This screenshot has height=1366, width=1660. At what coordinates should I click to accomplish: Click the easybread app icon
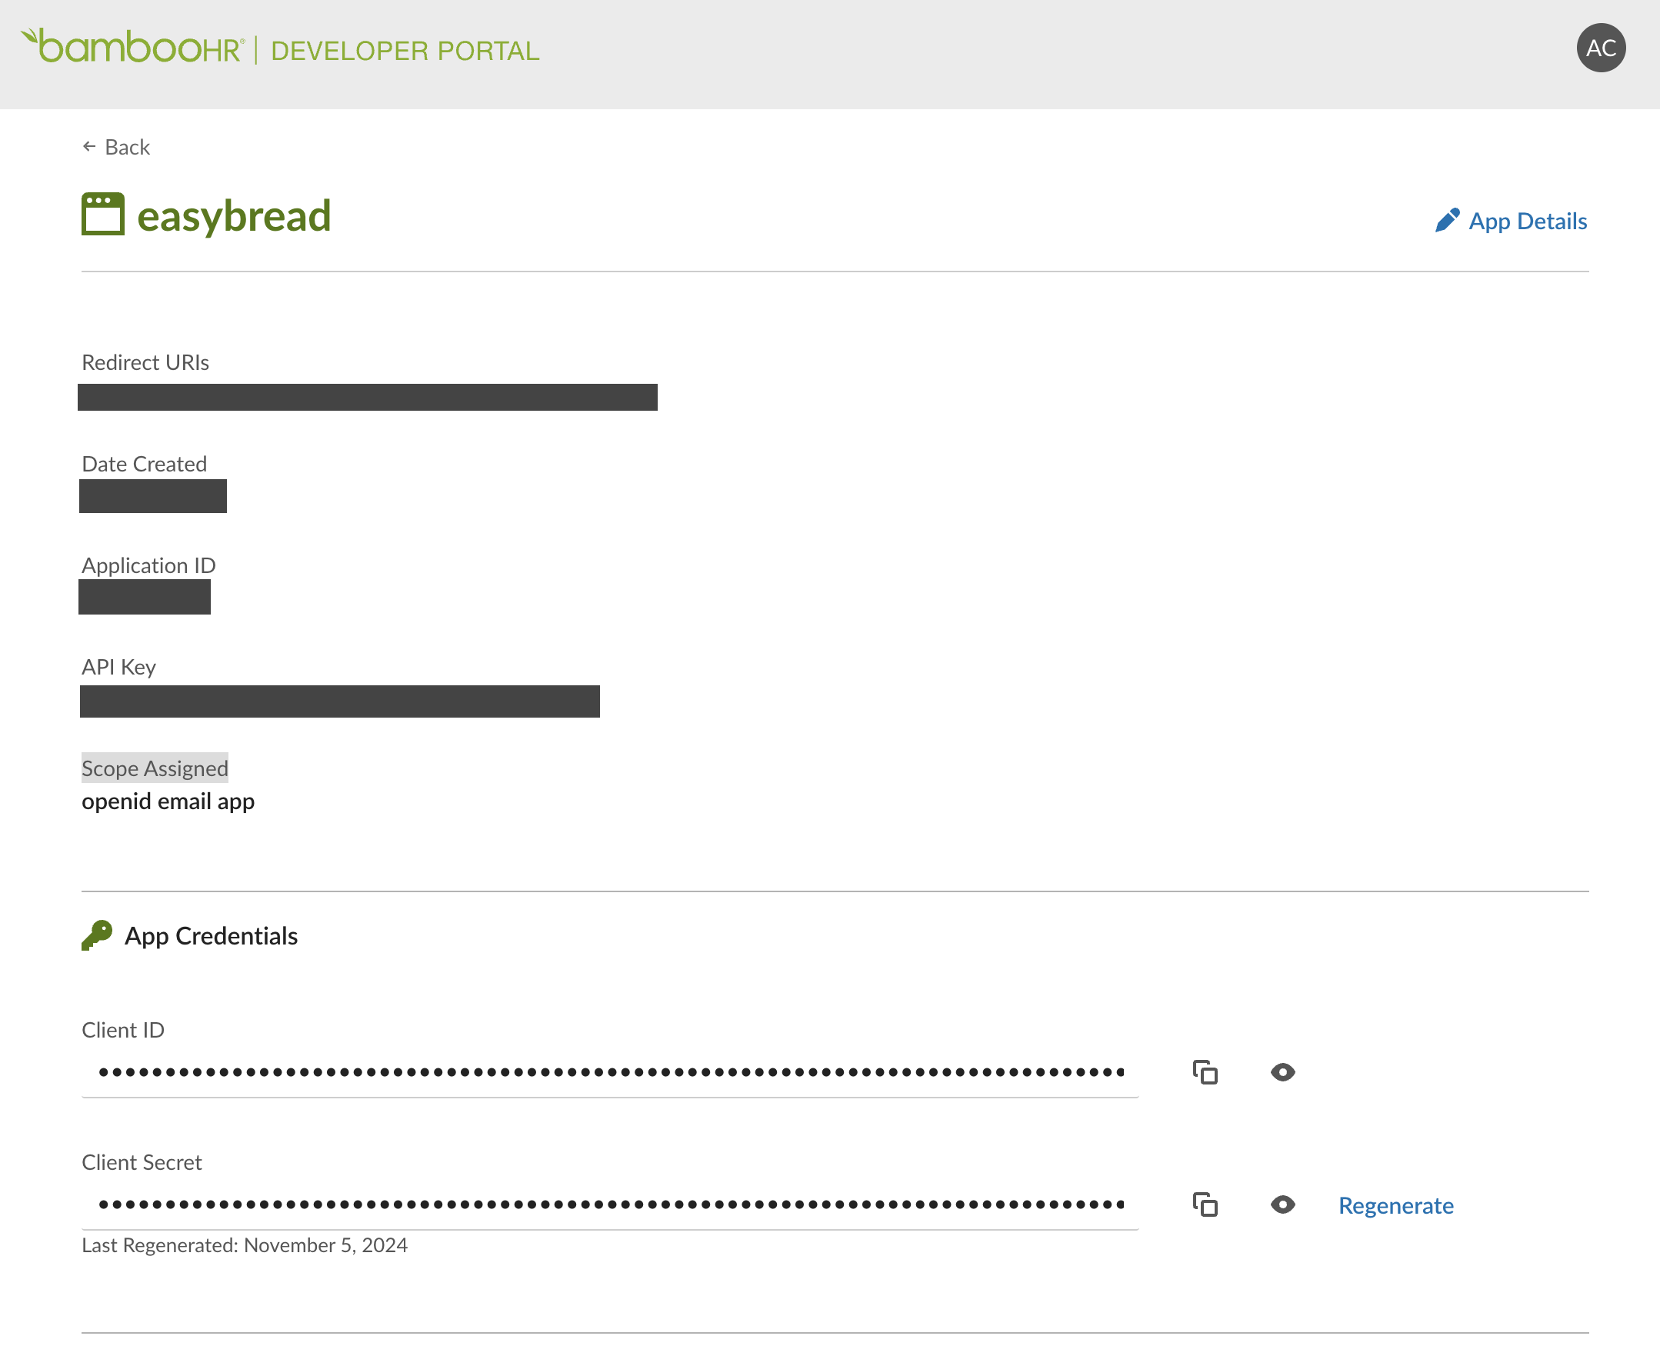click(x=103, y=213)
